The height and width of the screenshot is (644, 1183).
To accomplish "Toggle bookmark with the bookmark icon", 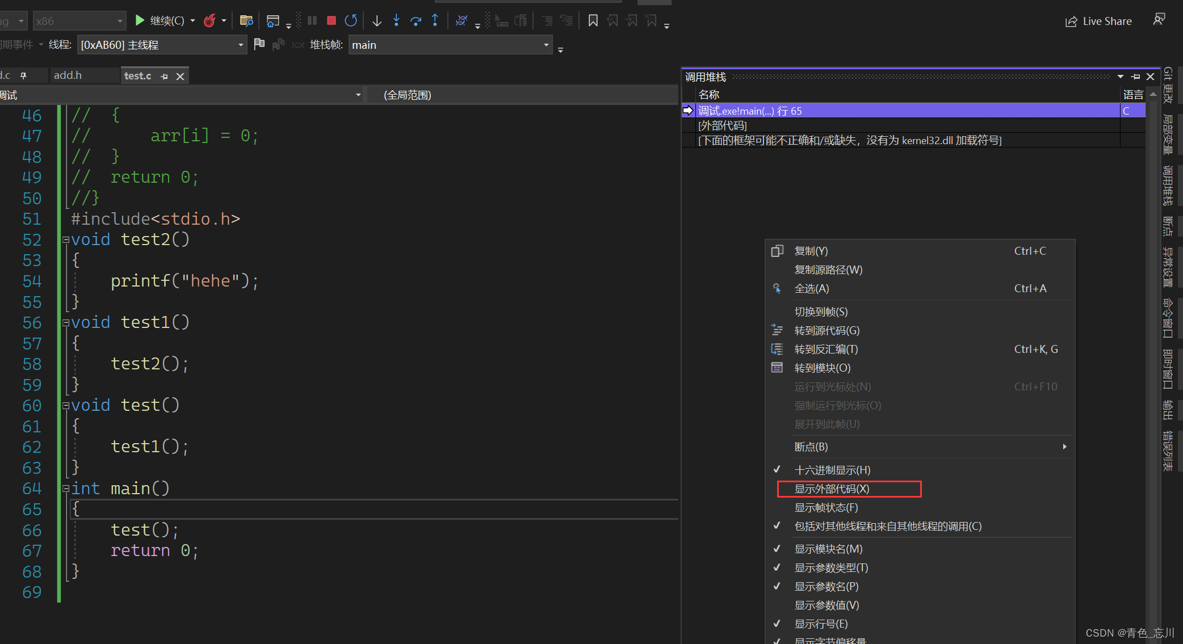I will tap(593, 21).
